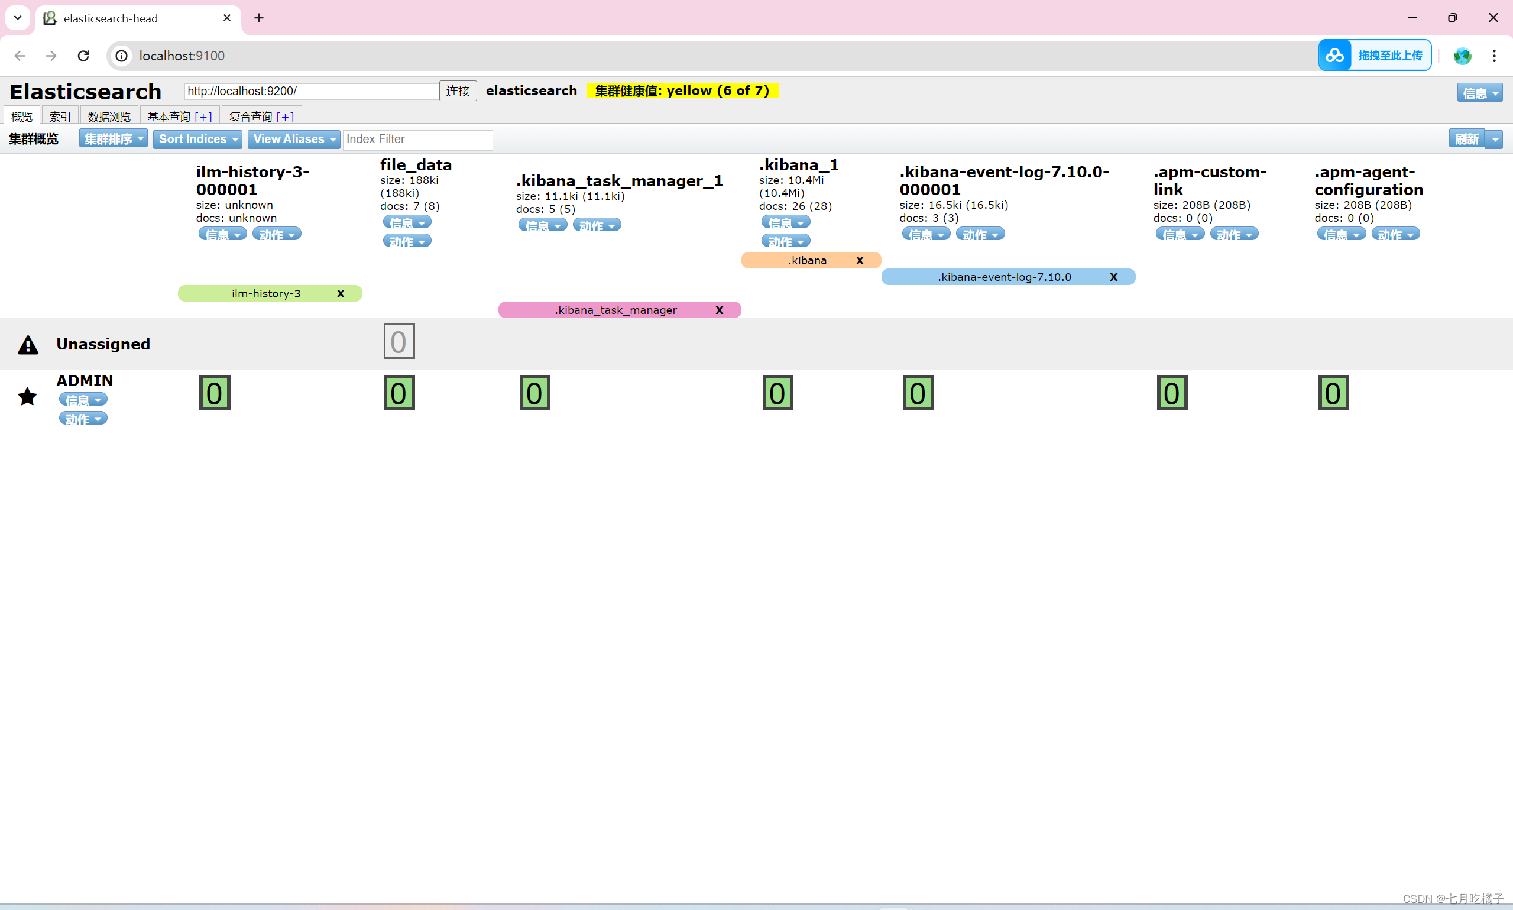Open a new browser tab
The width and height of the screenshot is (1513, 910).
pyautogui.click(x=259, y=18)
